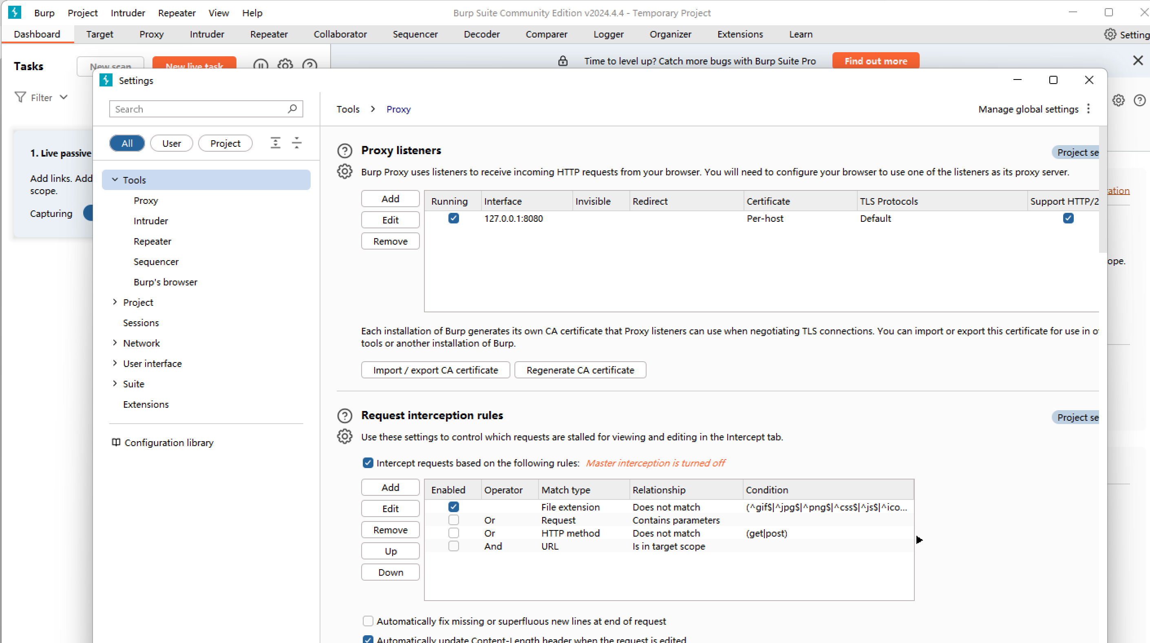The image size is (1150, 643).
Task: Enable the HTTP method interception rule
Action: pyautogui.click(x=453, y=533)
